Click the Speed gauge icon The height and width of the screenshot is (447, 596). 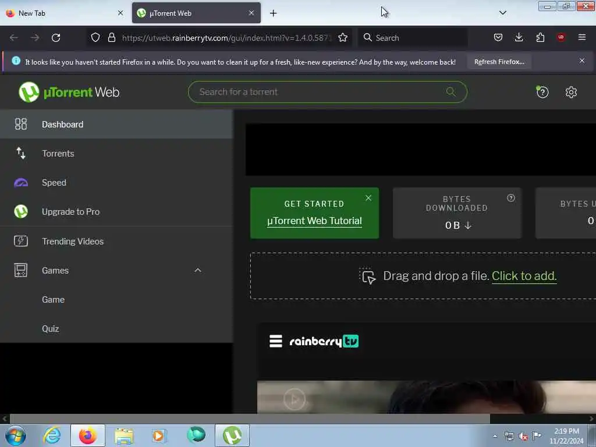tap(21, 183)
